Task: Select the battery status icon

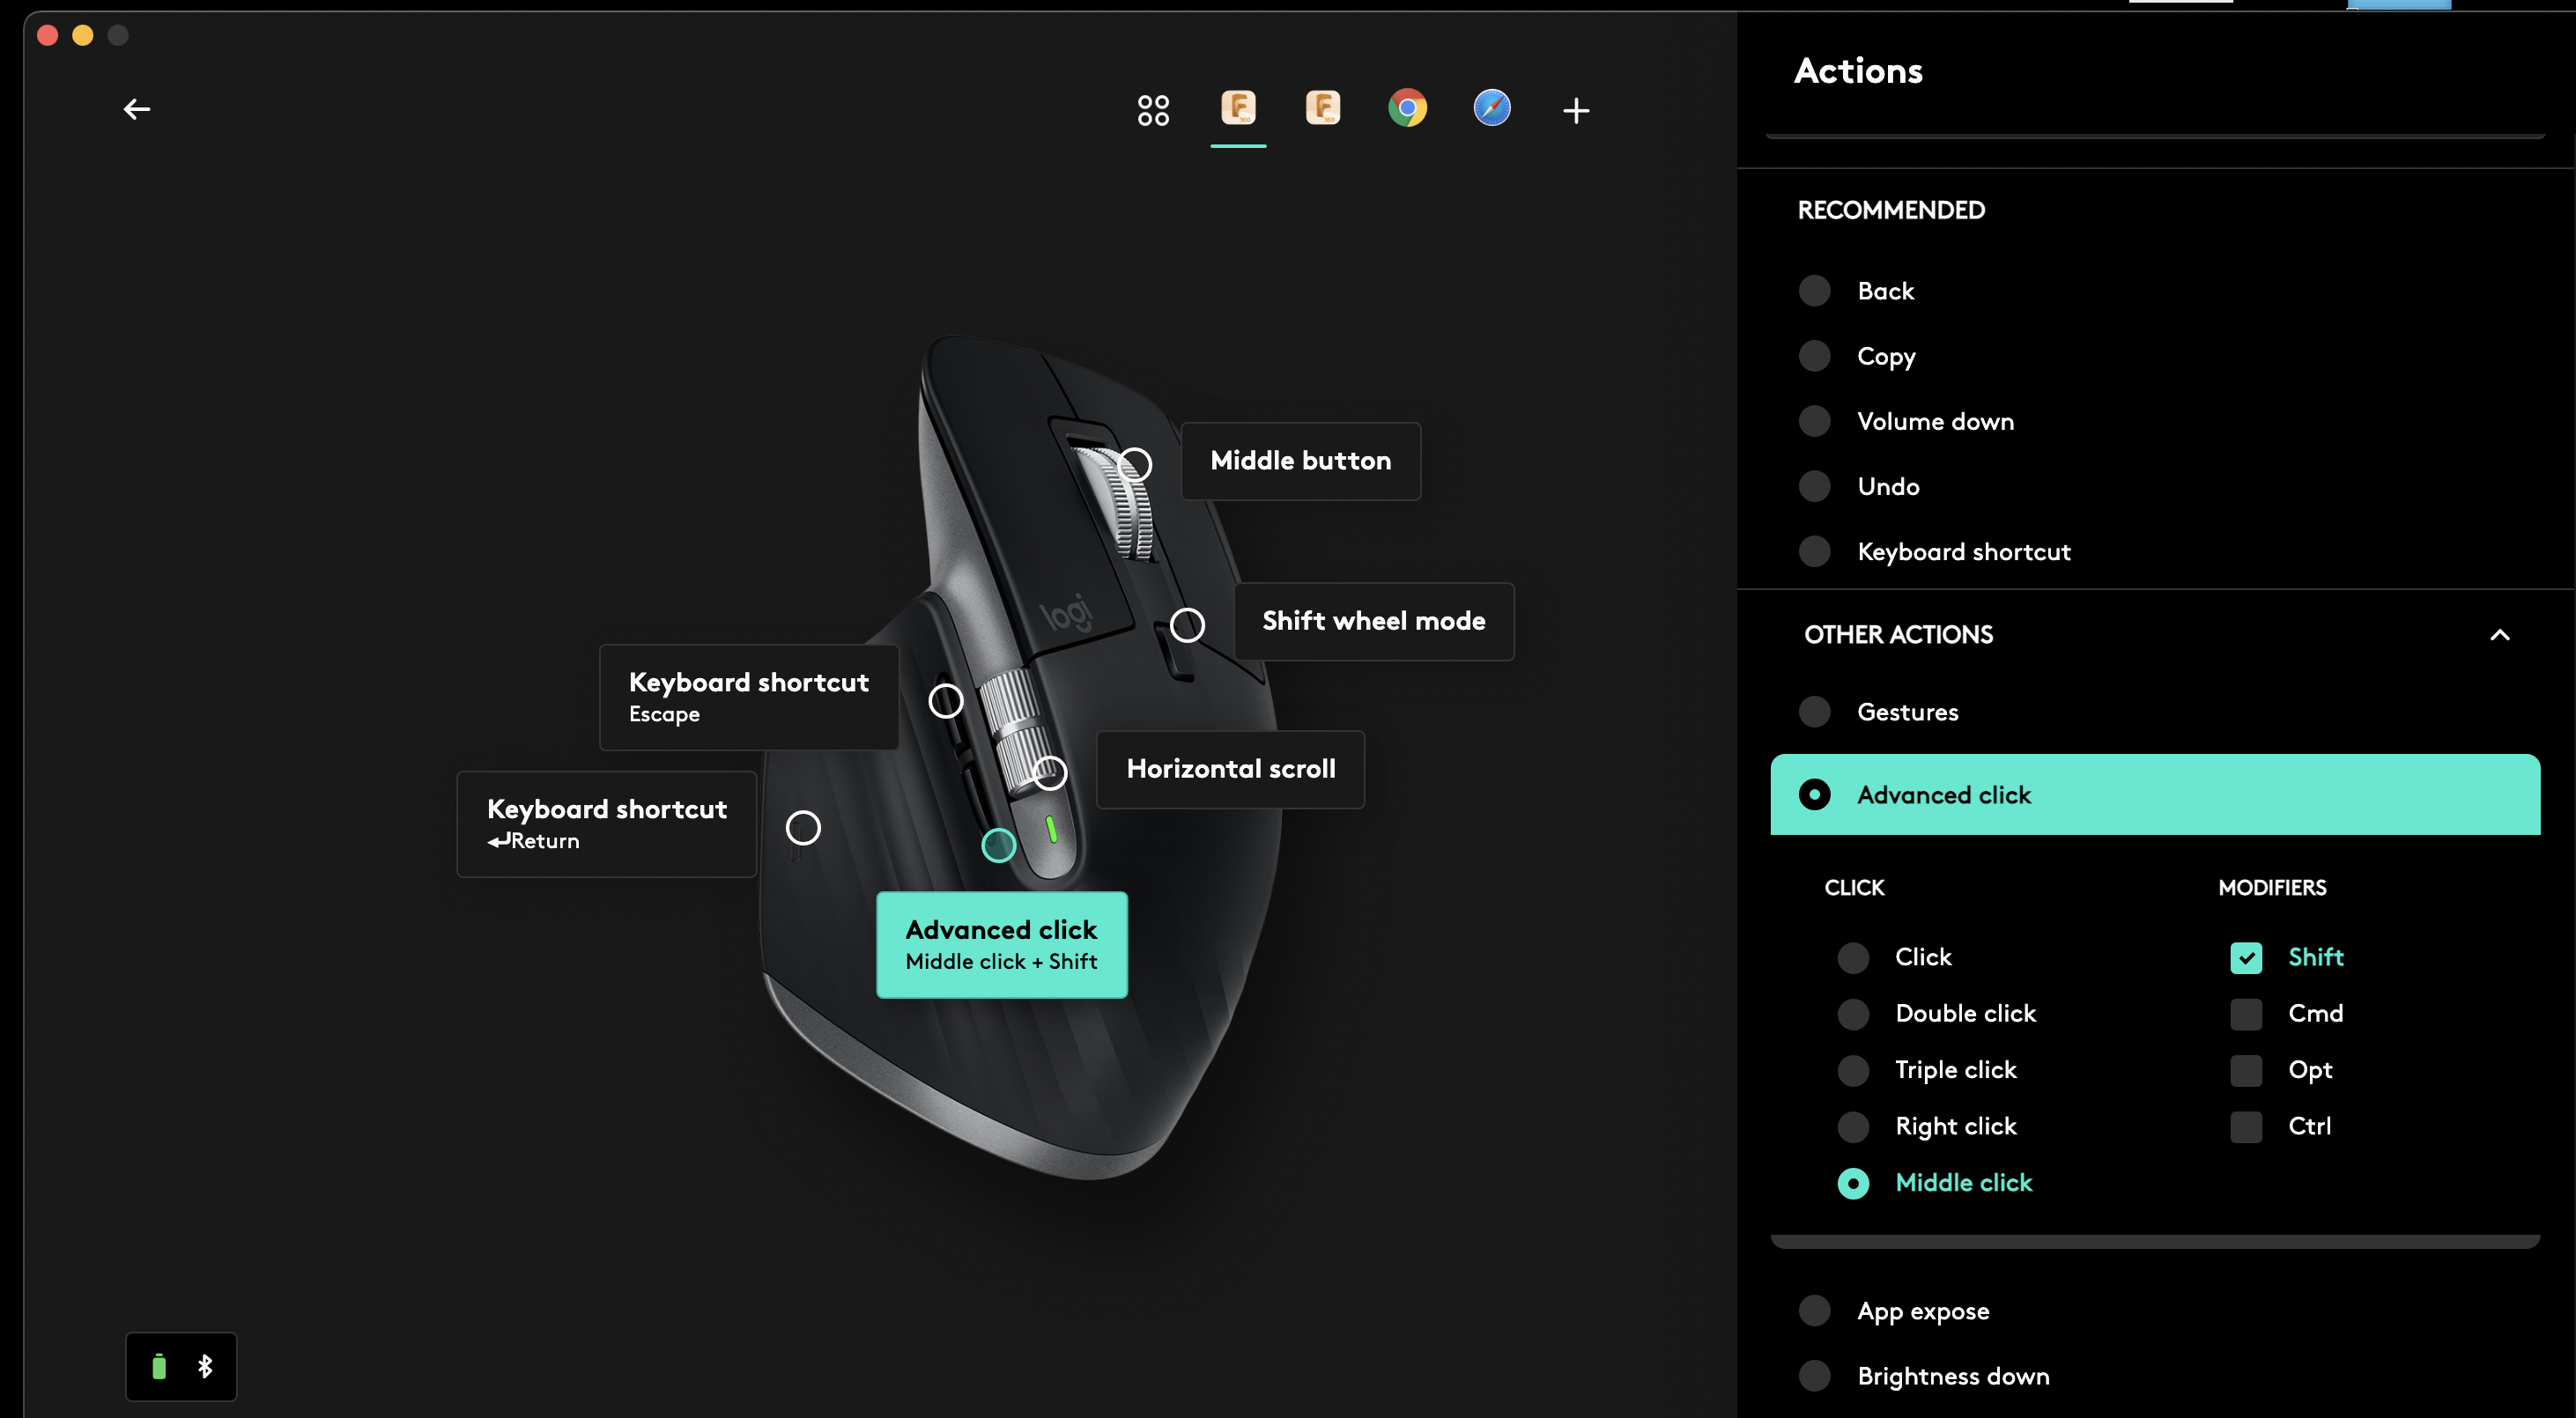Action: pyautogui.click(x=159, y=1366)
